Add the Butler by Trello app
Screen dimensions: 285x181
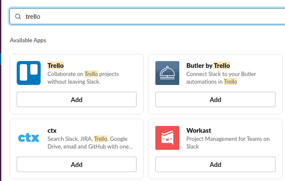[x=215, y=99]
